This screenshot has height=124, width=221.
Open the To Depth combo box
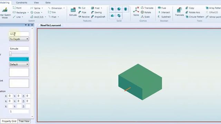(x=19, y=39)
